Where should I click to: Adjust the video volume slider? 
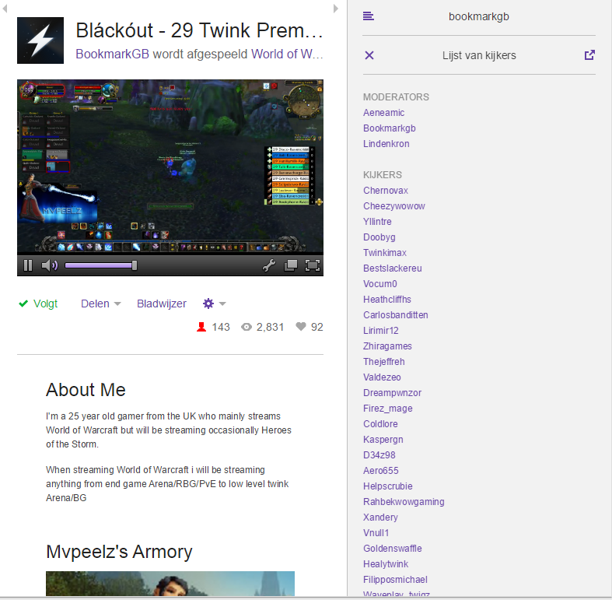click(x=100, y=265)
